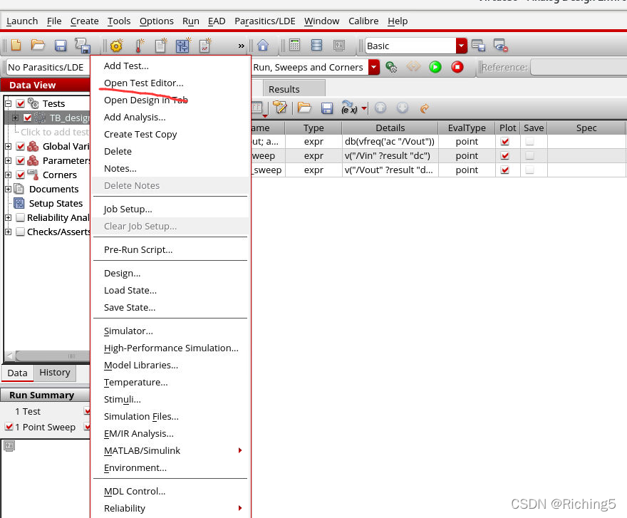Toggle the Parameters checkbox
This screenshot has width=627, height=518.
(21, 160)
